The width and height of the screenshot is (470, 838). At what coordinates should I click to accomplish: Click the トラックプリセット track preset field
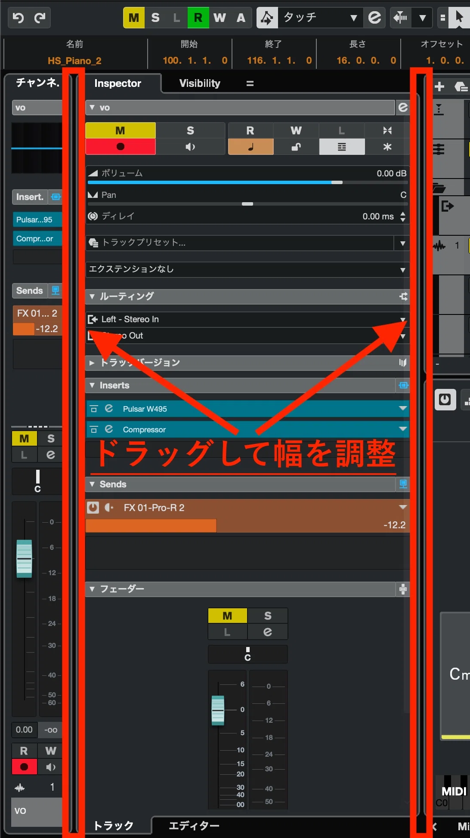pyautogui.click(x=240, y=243)
